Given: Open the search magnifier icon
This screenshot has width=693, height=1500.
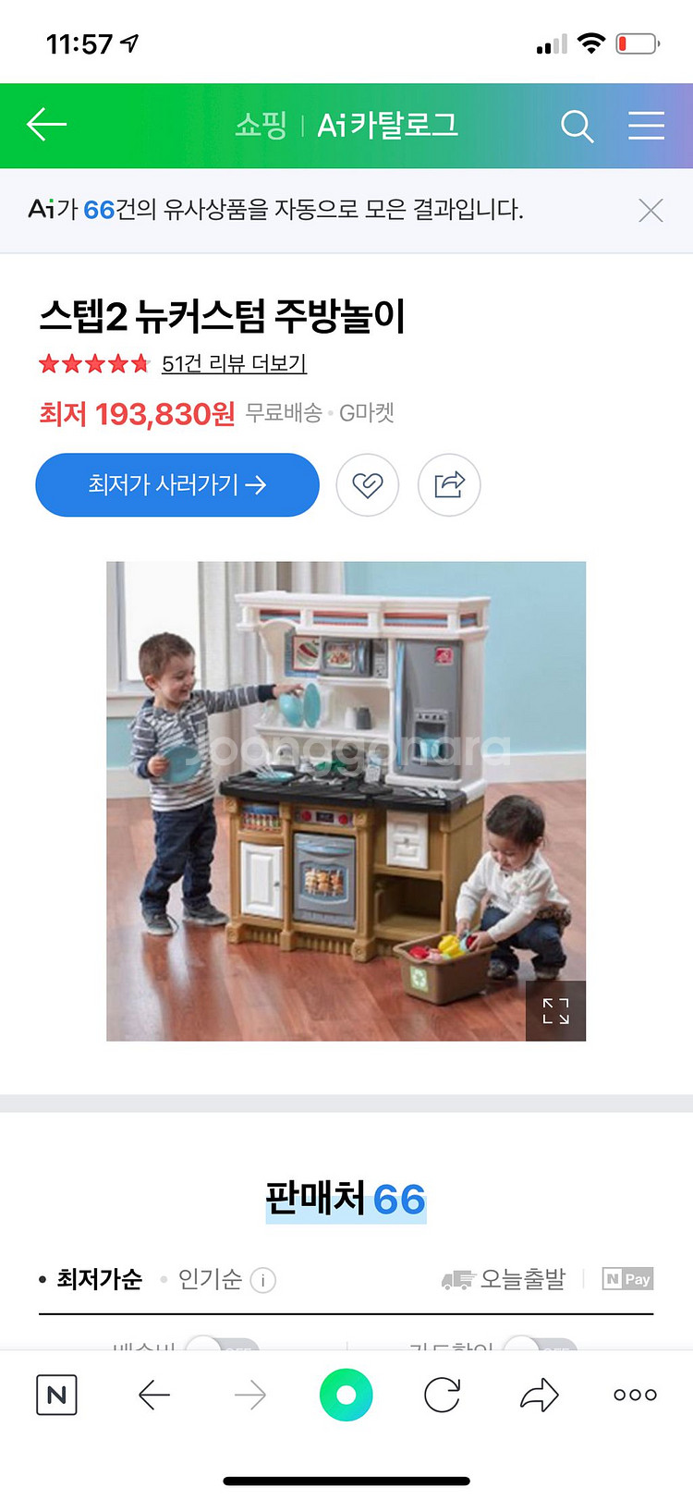Looking at the screenshot, I should point(577,126).
